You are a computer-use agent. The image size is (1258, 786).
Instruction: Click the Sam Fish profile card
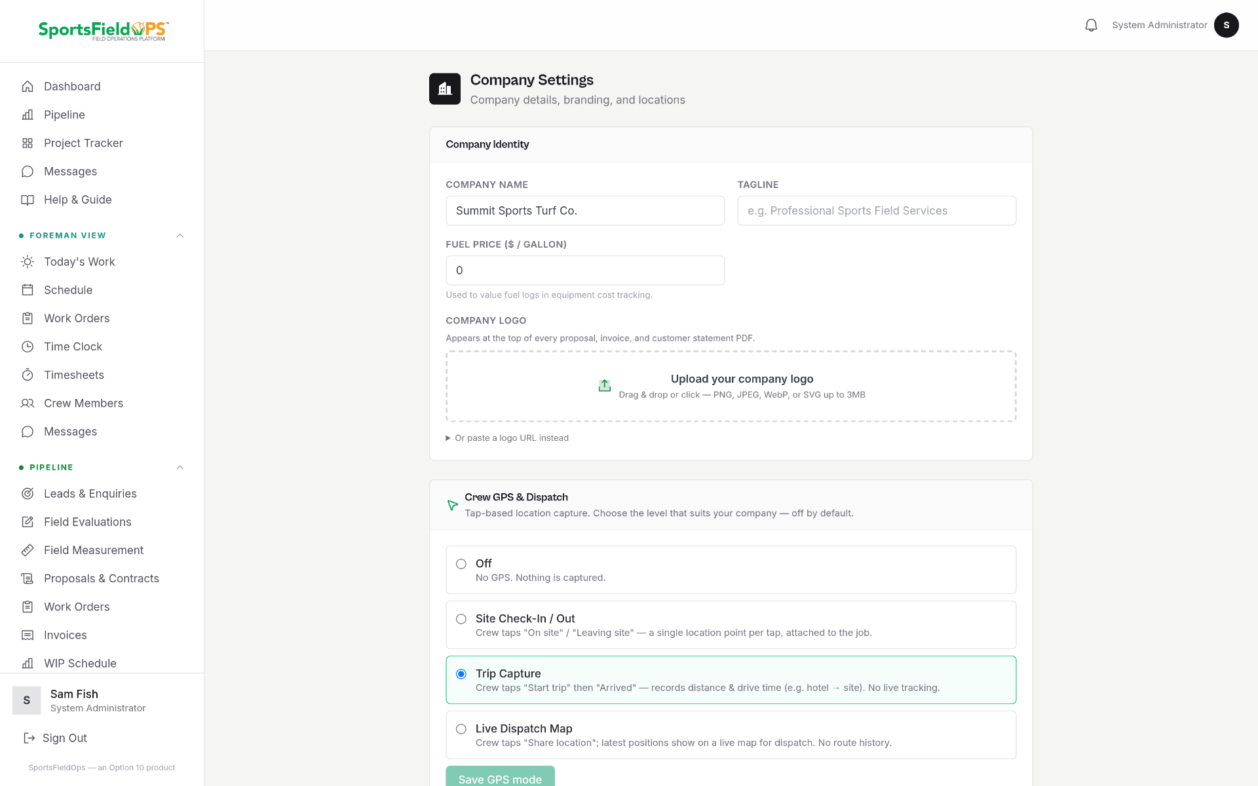(102, 700)
